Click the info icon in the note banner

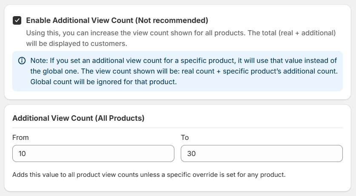coord(22,61)
